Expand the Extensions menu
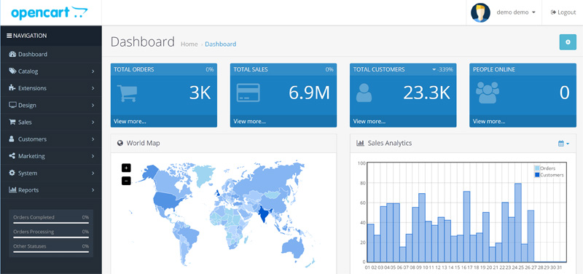583x274 pixels. click(51, 88)
